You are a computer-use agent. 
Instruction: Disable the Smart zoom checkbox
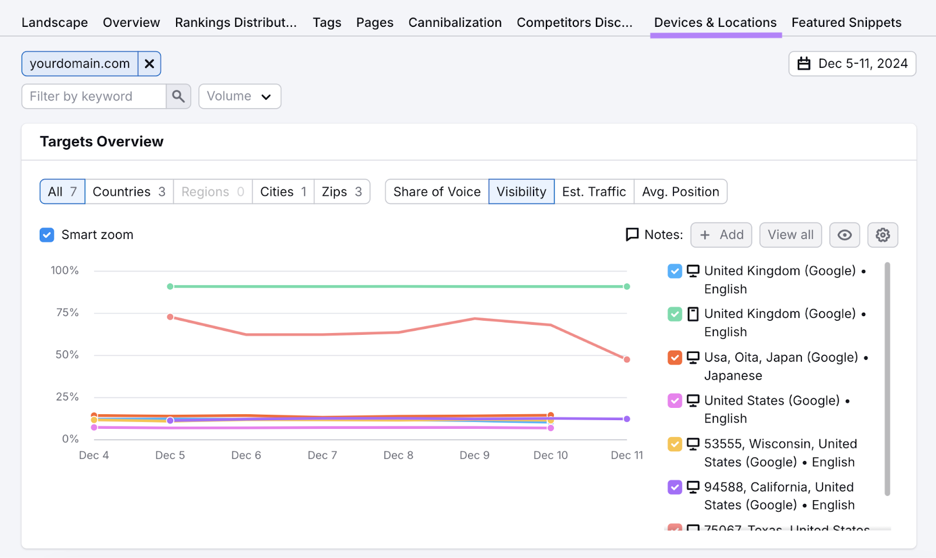[46, 234]
